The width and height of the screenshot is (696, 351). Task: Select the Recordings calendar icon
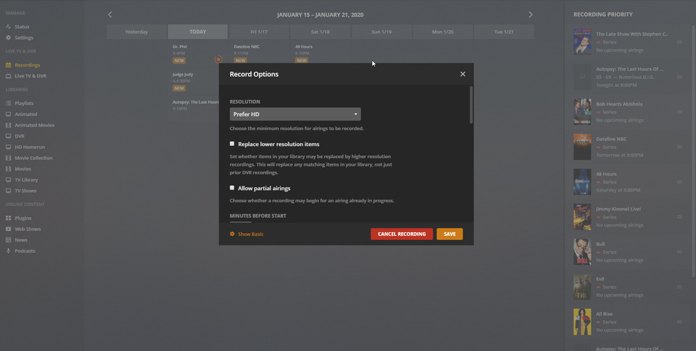(8, 65)
